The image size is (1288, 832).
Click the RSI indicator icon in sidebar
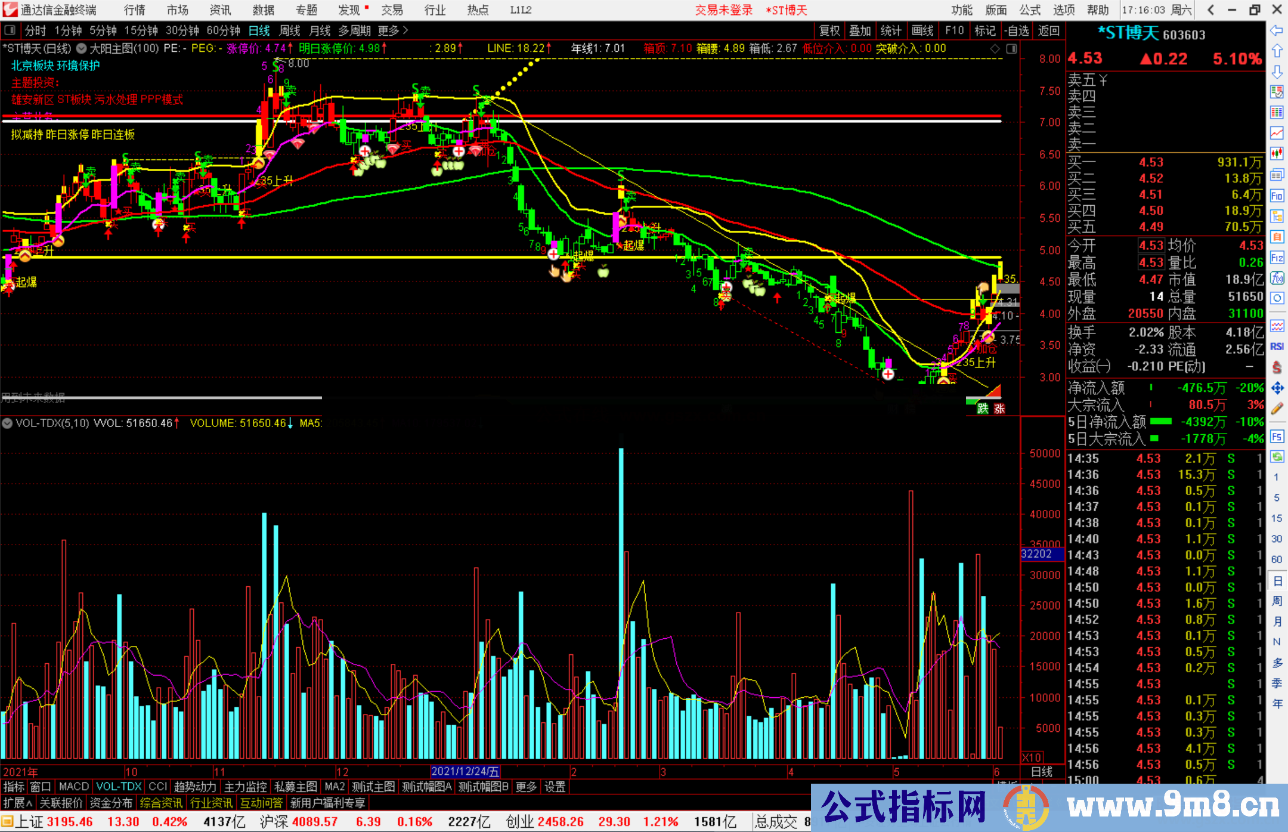(x=1277, y=347)
